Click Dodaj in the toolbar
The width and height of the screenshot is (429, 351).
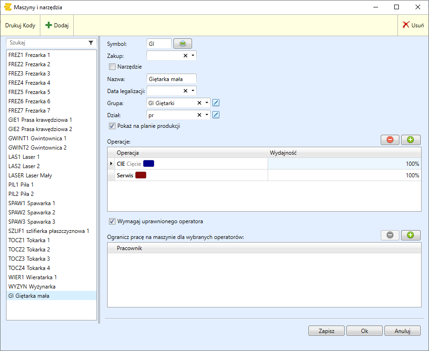(x=57, y=25)
